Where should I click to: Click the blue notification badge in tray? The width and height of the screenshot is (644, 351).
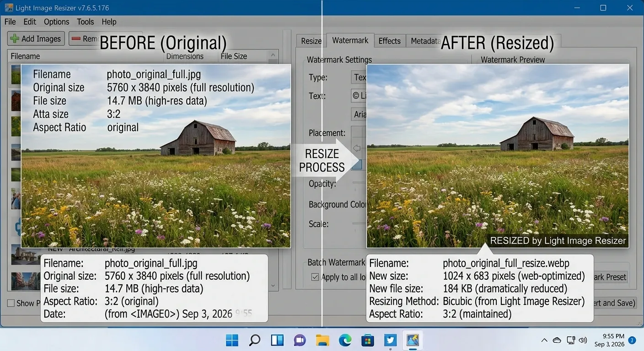tap(633, 340)
